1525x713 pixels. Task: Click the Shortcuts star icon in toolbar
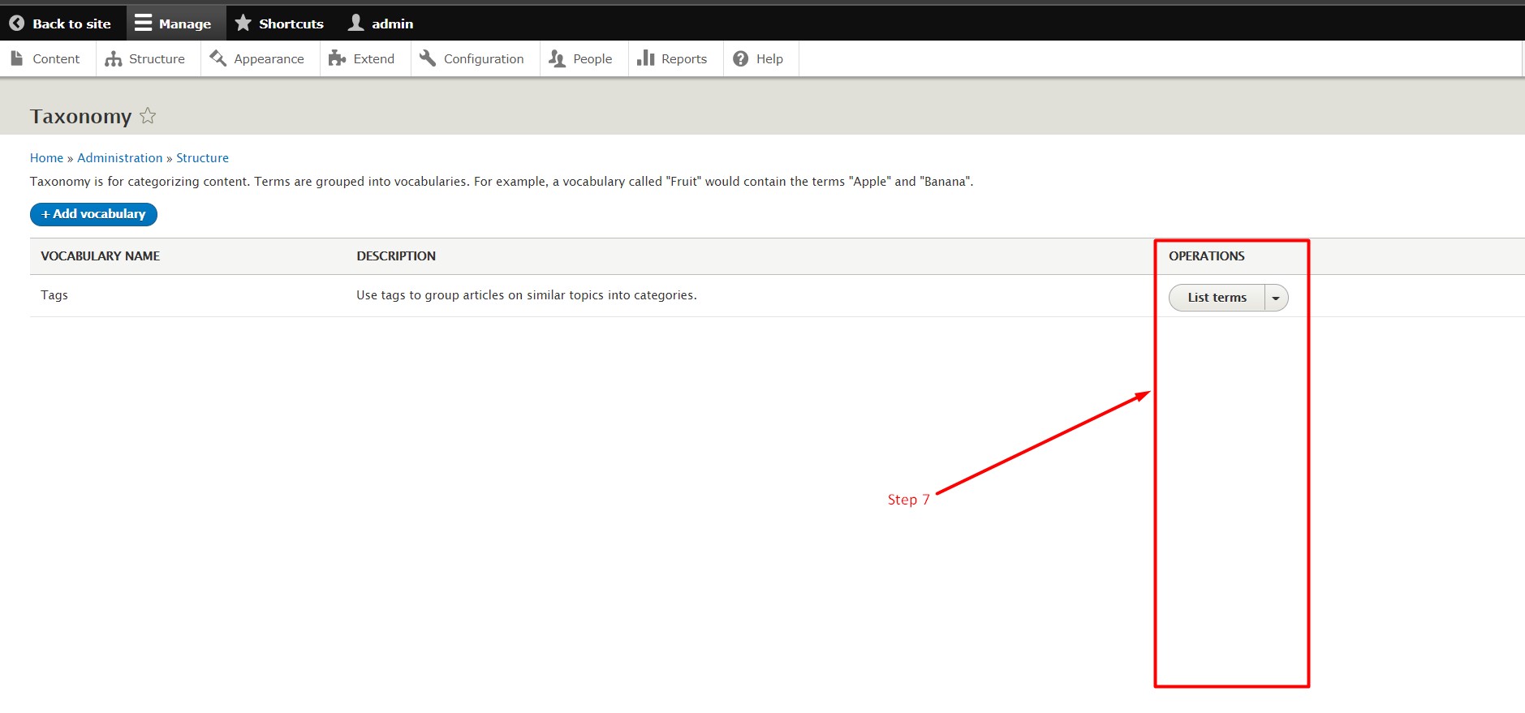[243, 23]
